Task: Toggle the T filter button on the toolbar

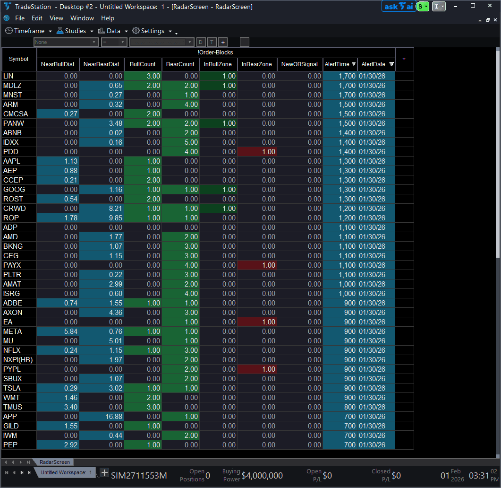Action: (x=211, y=42)
